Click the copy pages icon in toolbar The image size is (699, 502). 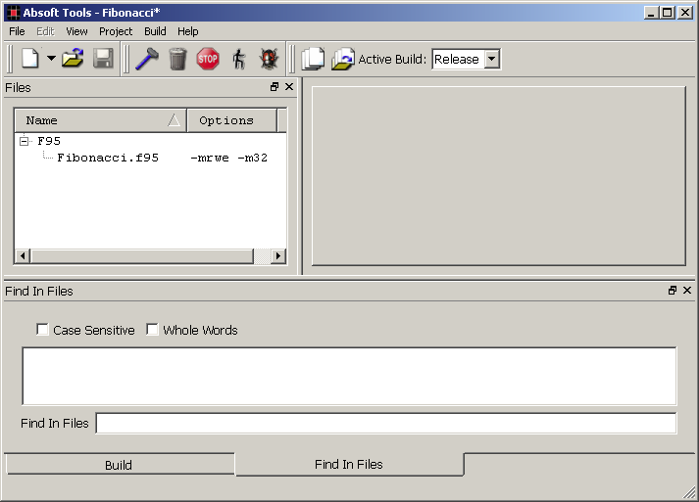(314, 59)
